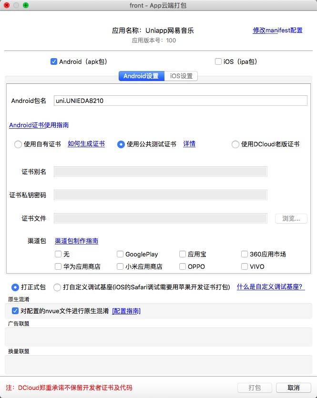
Task: Open the 详情 link for public test certificate
Action: click(189, 144)
